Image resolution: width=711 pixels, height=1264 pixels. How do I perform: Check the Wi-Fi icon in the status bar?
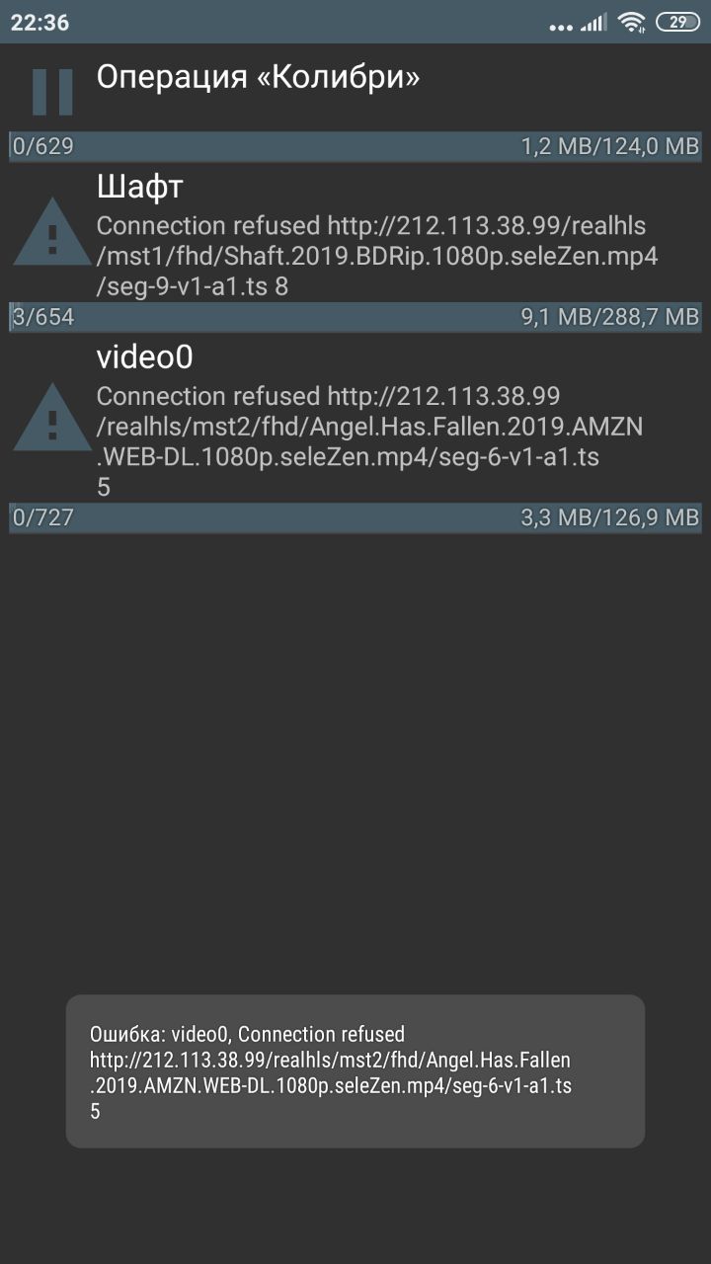631,22
